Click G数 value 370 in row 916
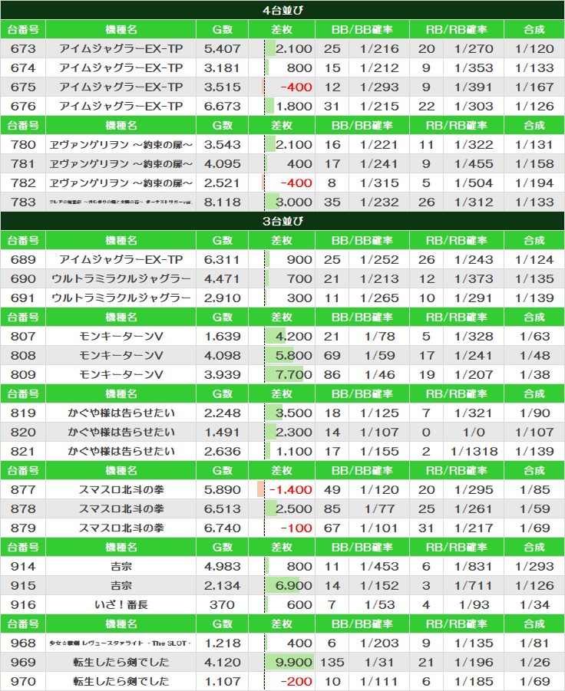The width and height of the screenshot is (565, 691). click(x=223, y=604)
